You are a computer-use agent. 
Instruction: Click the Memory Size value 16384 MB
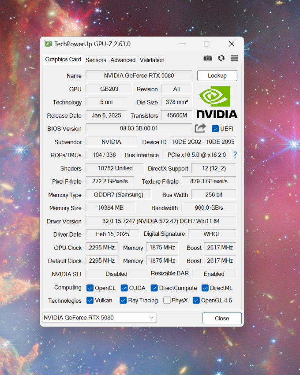pyautogui.click(x=111, y=208)
